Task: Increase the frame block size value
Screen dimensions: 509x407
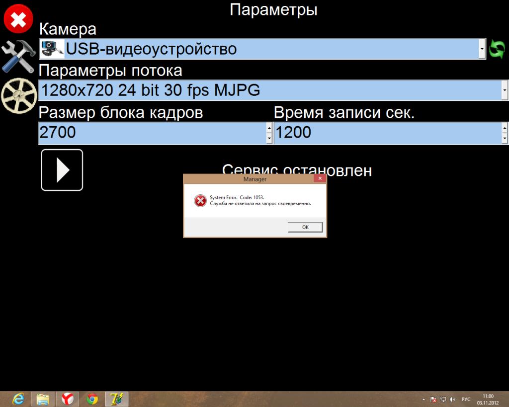Action: (269, 128)
